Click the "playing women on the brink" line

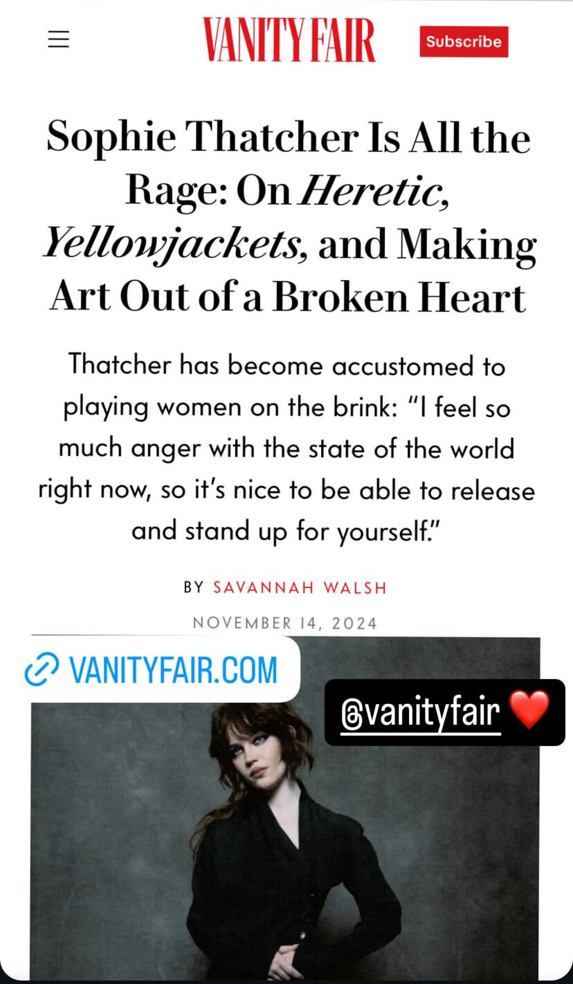point(286,407)
